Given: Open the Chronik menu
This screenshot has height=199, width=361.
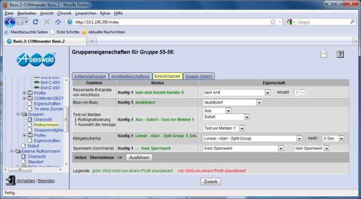Looking at the screenshot, I should [x=64, y=13].
